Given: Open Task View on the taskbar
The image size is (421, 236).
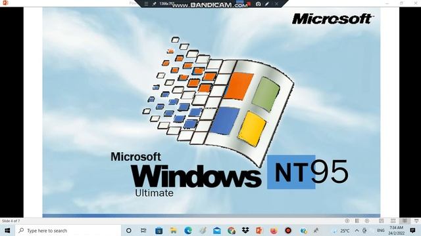Looking at the screenshot, I should pyautogui.click(x=143, y=230).
